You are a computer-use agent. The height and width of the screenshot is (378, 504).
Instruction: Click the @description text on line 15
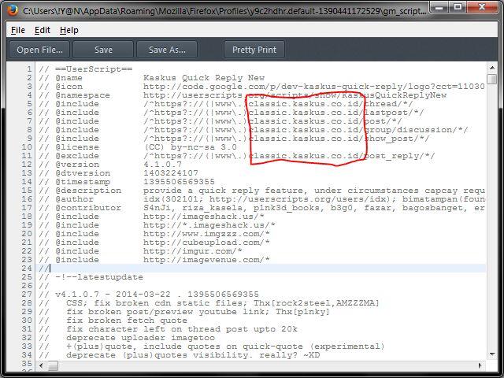314,191
